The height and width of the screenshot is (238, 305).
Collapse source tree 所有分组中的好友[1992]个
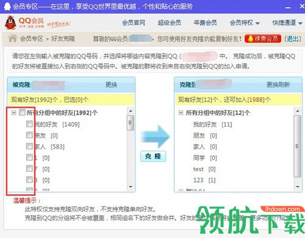tap(13, 113)
